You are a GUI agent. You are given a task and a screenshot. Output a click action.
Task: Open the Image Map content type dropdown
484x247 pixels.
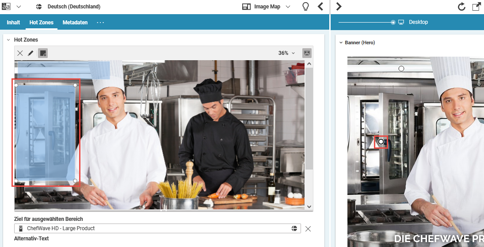click(267, 7)
